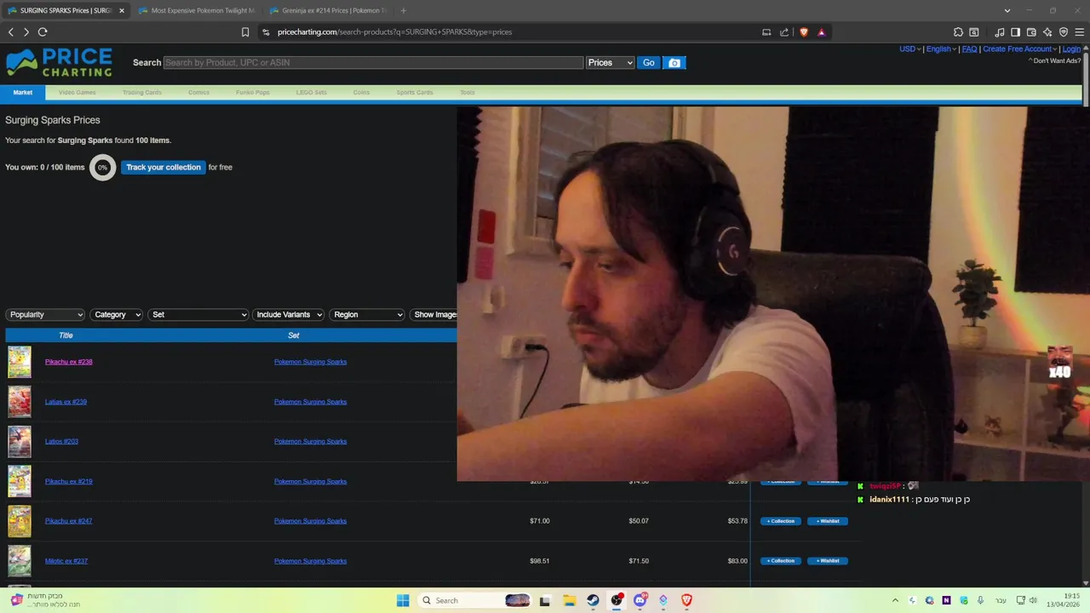This screenshot has width=1090, height=613.
Task: Open the Tools navigation tab
Action: point(468,92)
